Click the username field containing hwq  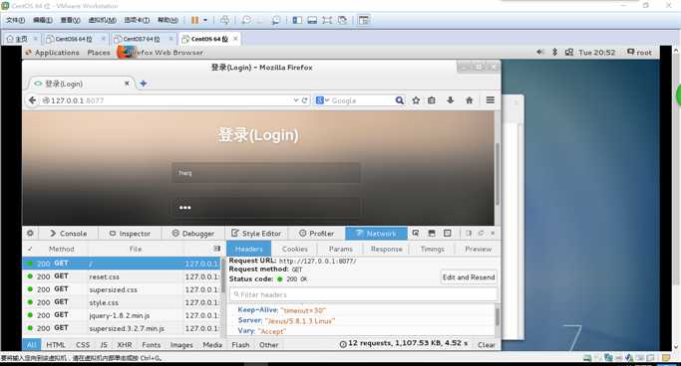[266, 173]
